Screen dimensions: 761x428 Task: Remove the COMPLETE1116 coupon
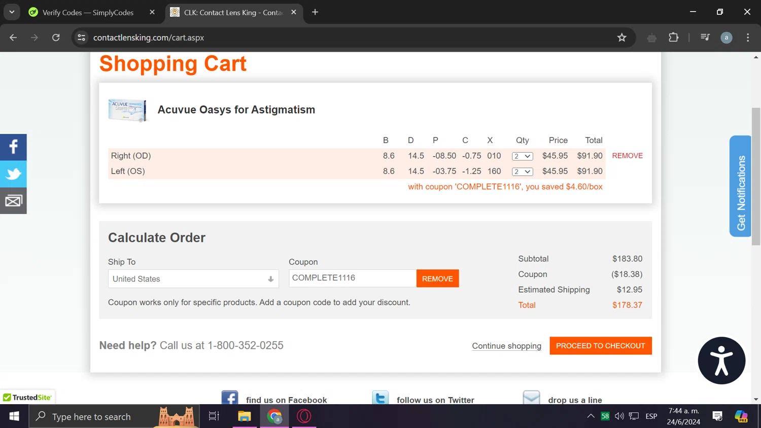click(437, 278)
